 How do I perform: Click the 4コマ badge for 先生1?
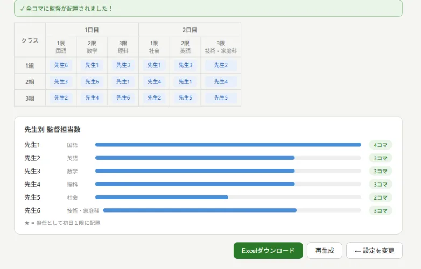tap(381, 145)
